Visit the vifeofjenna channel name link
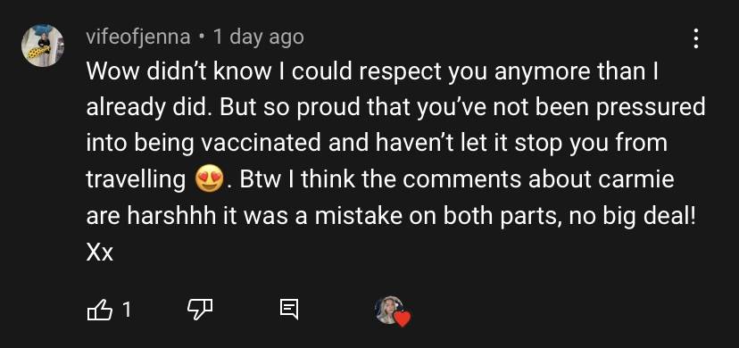The image size is (739, 348). pos(138,37)
